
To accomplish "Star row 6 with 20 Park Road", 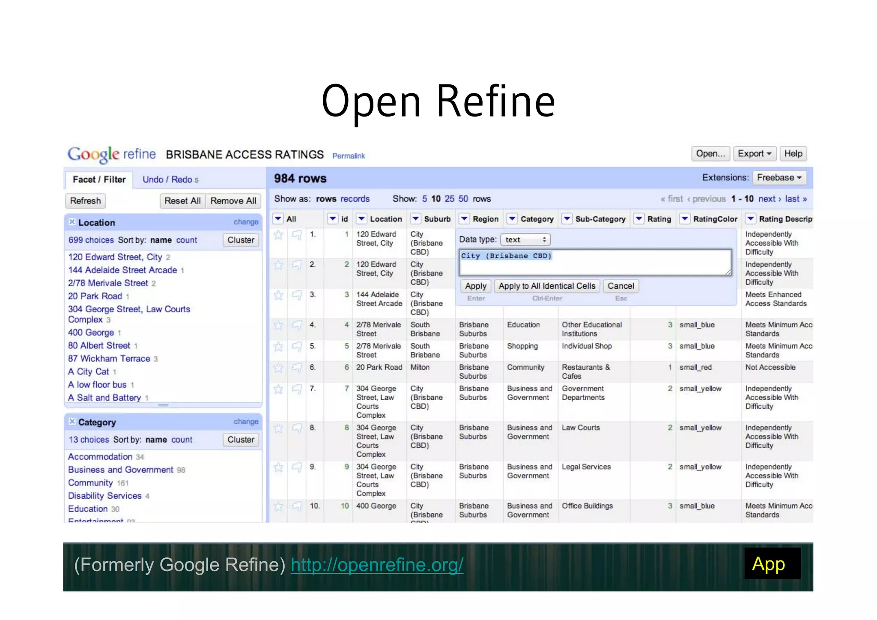I will click(278, 368).
